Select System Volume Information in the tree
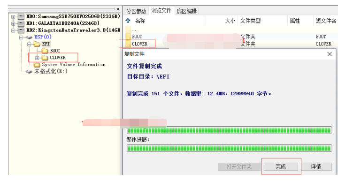345x181 pixels. click(74, 65)
